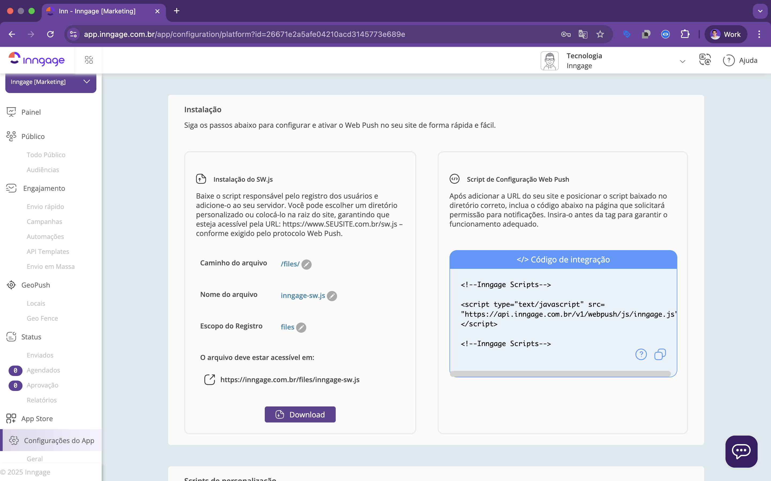Edit the Escopo do Registro value
Viewport: 771px width, 481px height.
pyautogui.click(x=301, y=327)
